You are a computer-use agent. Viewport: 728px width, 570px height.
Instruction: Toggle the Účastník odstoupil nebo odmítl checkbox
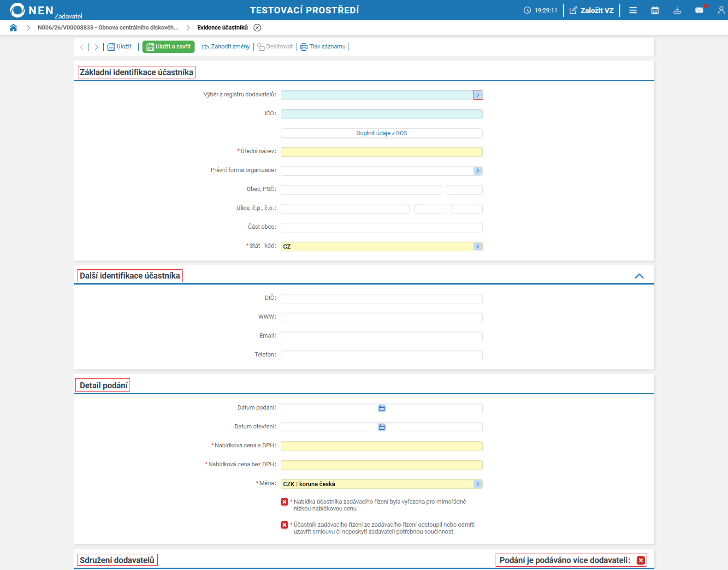coord(284,525)
